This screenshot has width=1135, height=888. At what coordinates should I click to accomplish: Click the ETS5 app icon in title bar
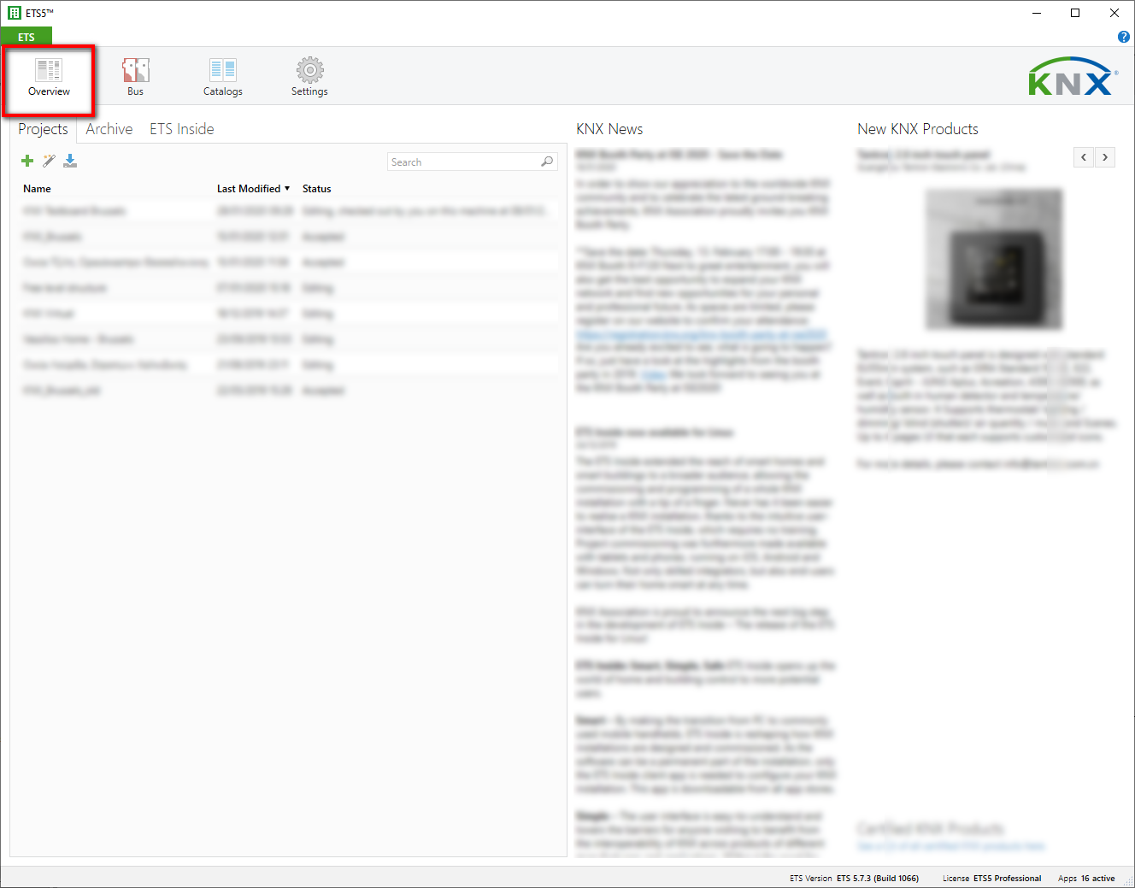click(15, 13)
